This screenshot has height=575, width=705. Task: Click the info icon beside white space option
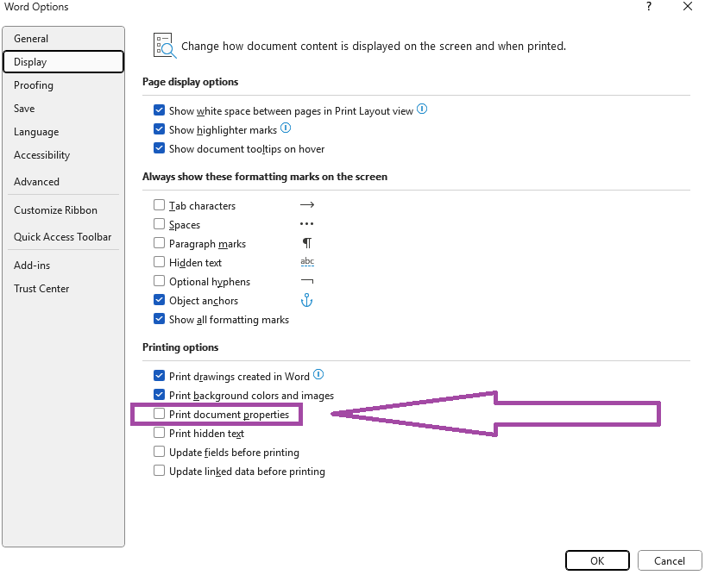422,109
